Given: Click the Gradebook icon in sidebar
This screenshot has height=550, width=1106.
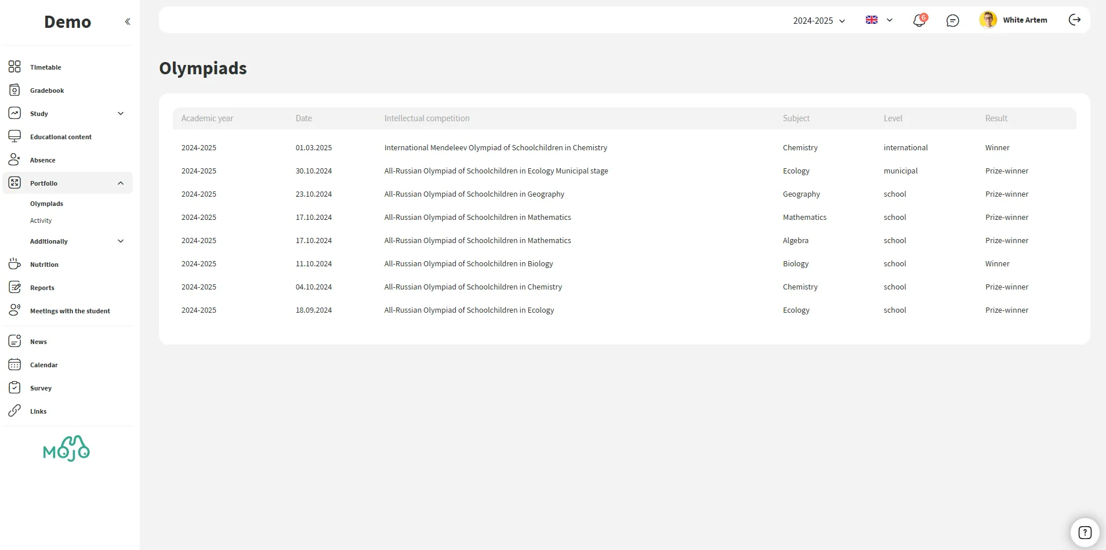Looking at the screenshot, I should (14, 90).
